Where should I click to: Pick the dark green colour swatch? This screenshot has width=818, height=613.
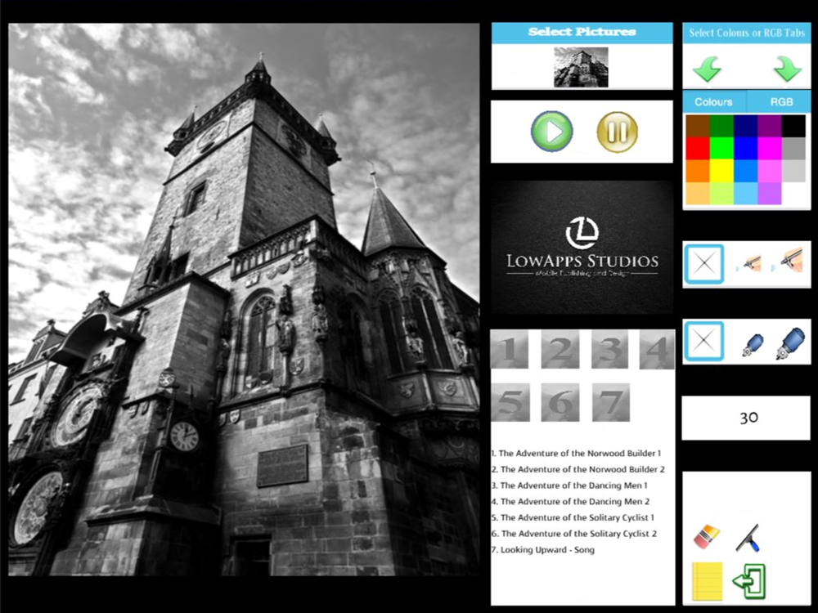click(721, 126)
